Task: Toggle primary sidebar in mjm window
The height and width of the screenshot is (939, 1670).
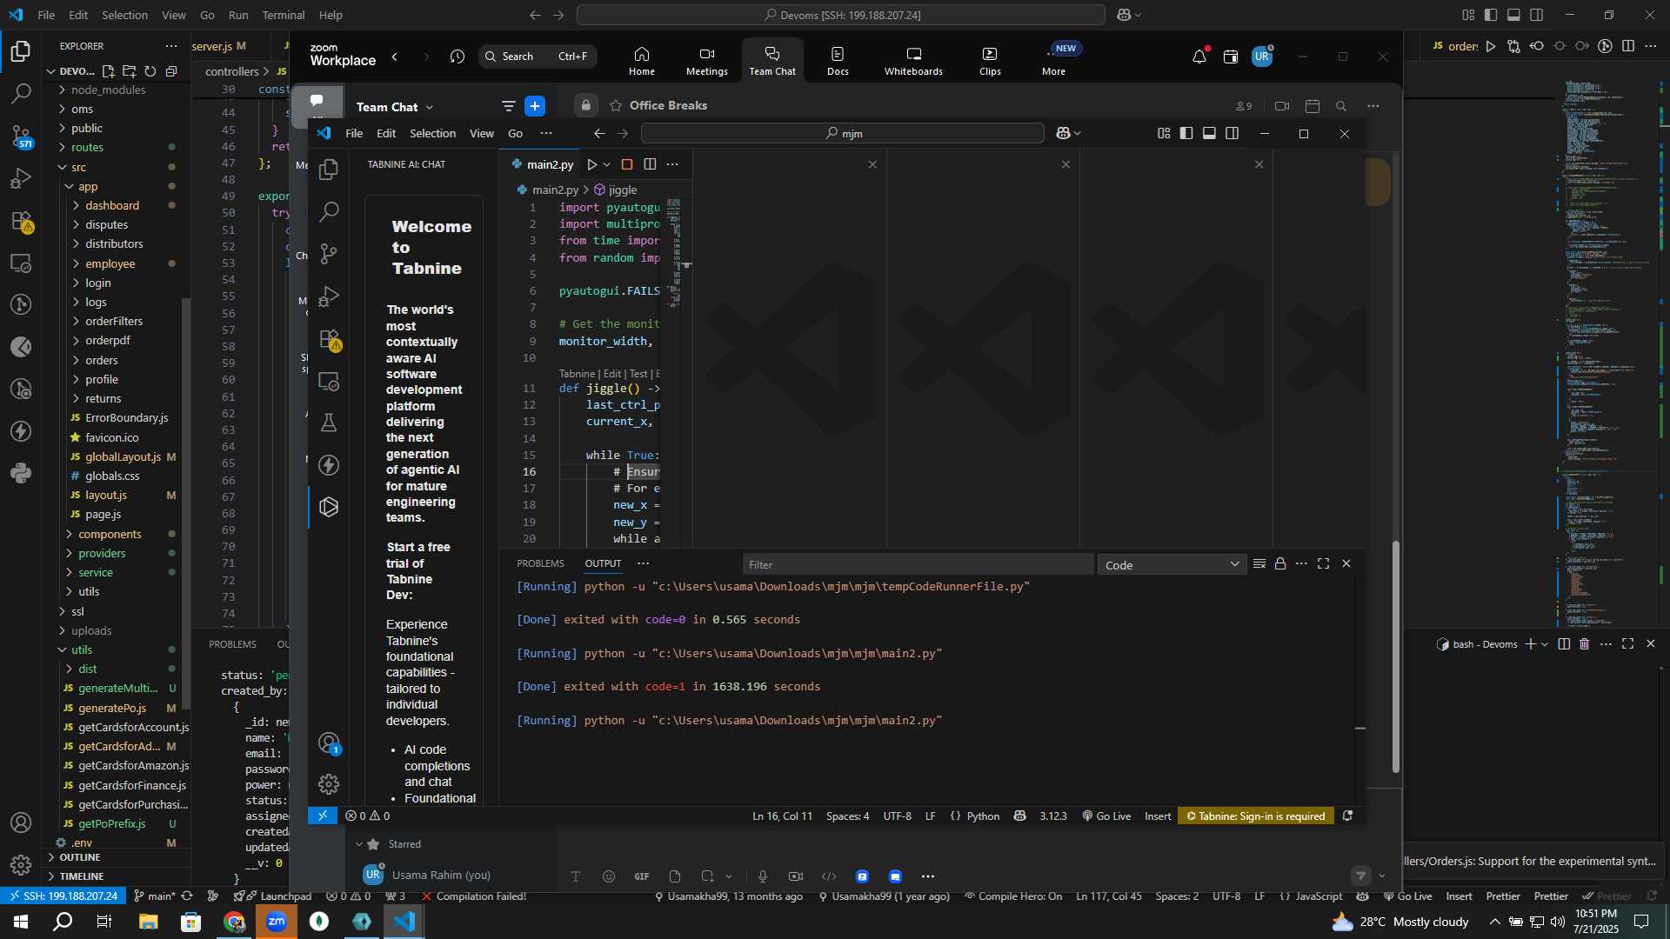Action: click(1186, 133)
